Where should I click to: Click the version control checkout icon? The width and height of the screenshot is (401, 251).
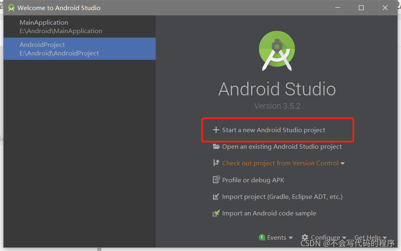click(216, 163)
